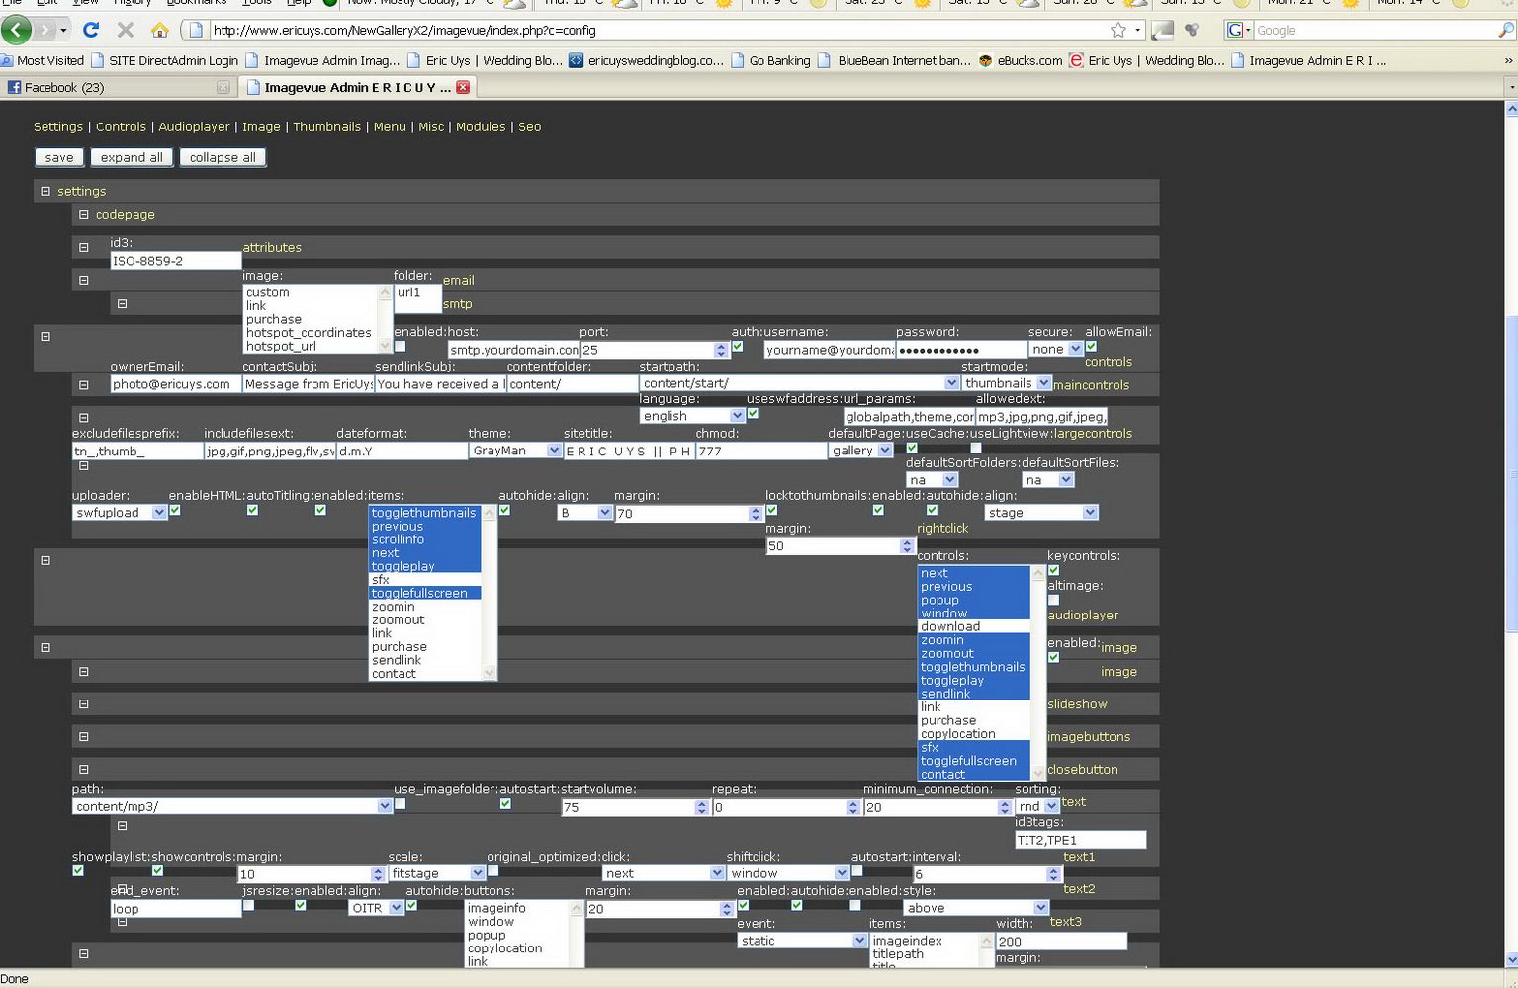Viewport: 1518px width, 988px height.
Task: Click the save button
Action: coord(59,157)
